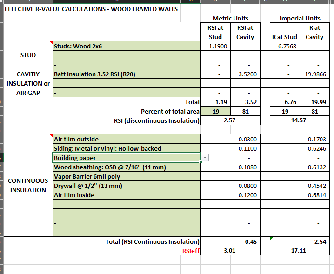Select the 'CAVITIY INSULATION or AIR GAP' label
This screenshot has height=274, width=334.
click(x=28, y=83)
